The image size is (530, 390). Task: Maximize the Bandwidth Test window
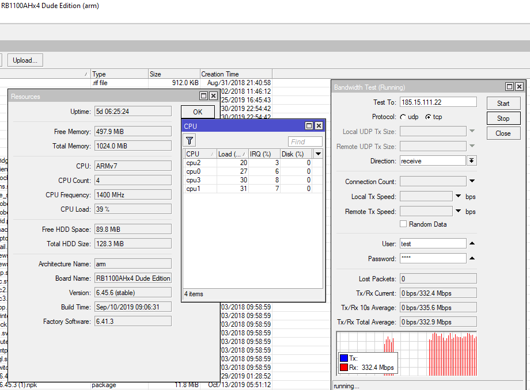coord(510,87)
